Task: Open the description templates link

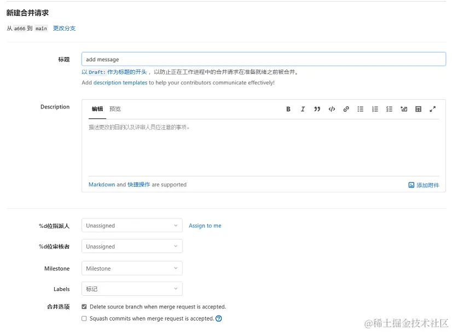Action: pos(120,83)
